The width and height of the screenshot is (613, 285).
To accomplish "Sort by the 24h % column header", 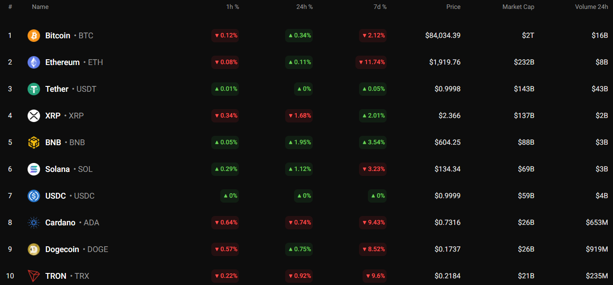I will (304, 7).
